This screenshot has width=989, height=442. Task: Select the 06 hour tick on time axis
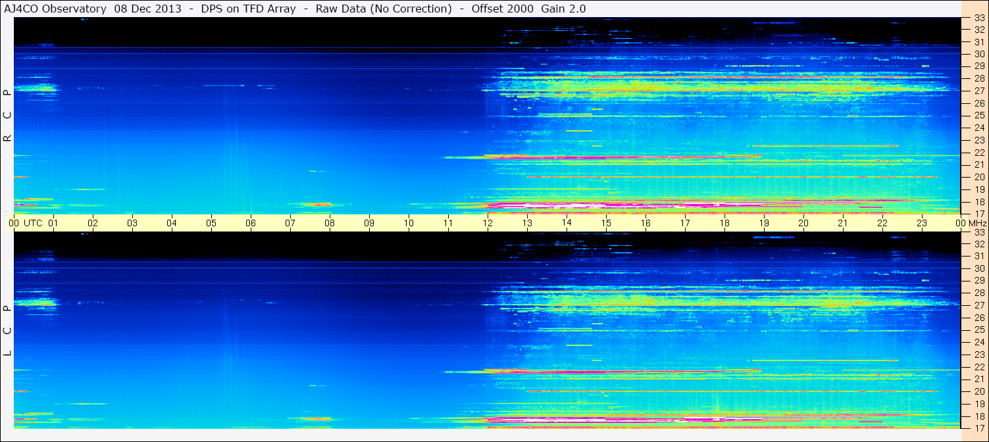[251, 223]
